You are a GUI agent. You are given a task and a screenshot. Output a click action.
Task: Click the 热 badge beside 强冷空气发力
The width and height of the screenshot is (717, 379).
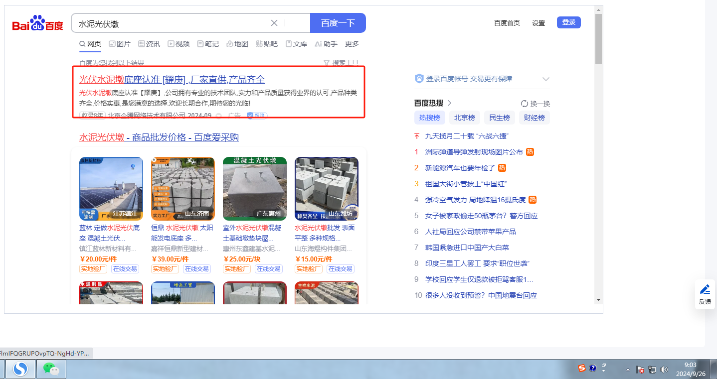533,200
